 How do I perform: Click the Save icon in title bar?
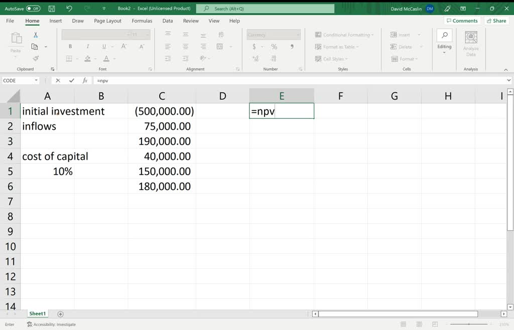[52, 9]
